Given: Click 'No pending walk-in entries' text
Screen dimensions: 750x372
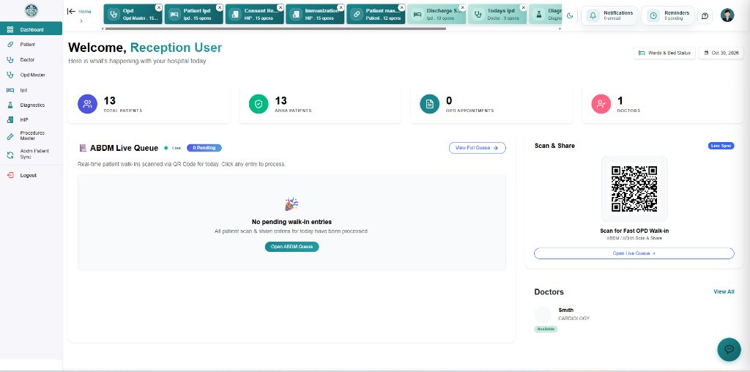Looking at the screenshot, I should click(x=292, y=222).
